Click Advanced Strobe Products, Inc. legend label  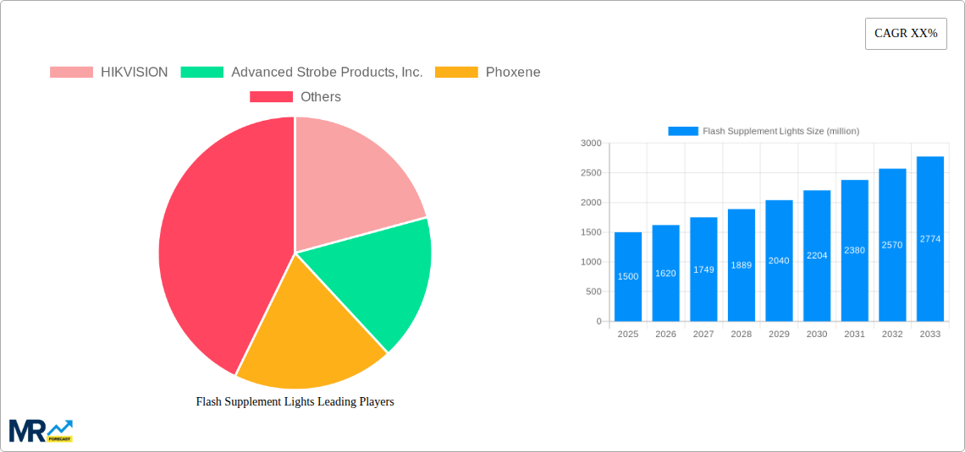[327, 73]
